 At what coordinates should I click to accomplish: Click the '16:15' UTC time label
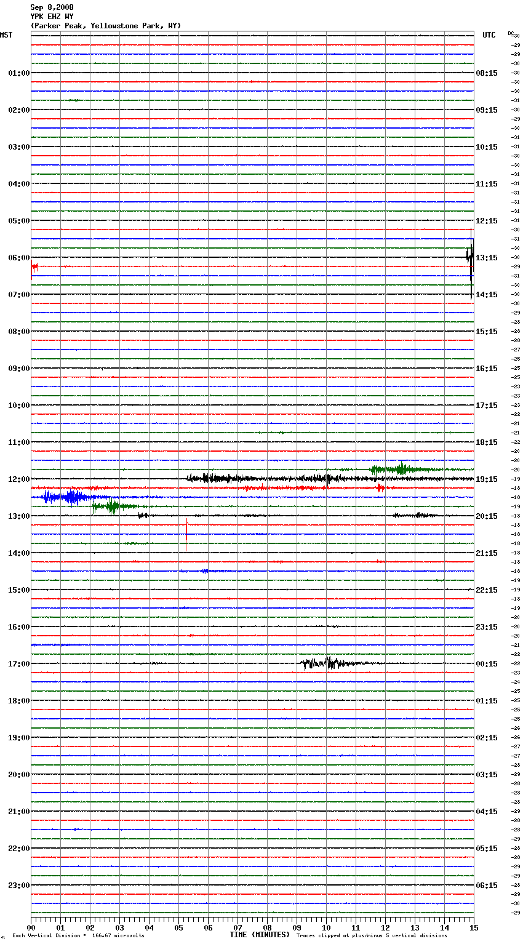(x=487, y=369)
